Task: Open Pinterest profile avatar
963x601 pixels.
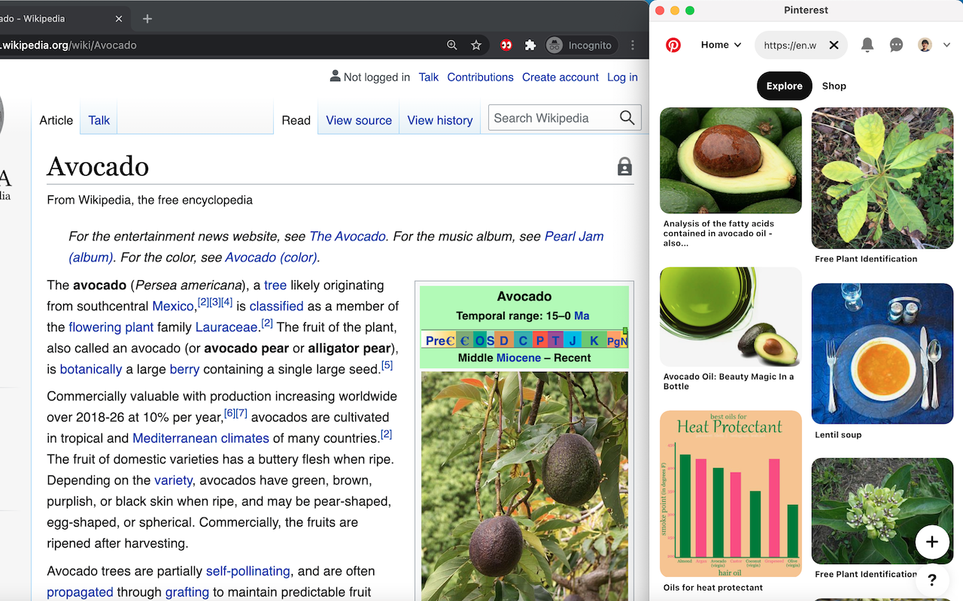Action: [x=925, y=45]
